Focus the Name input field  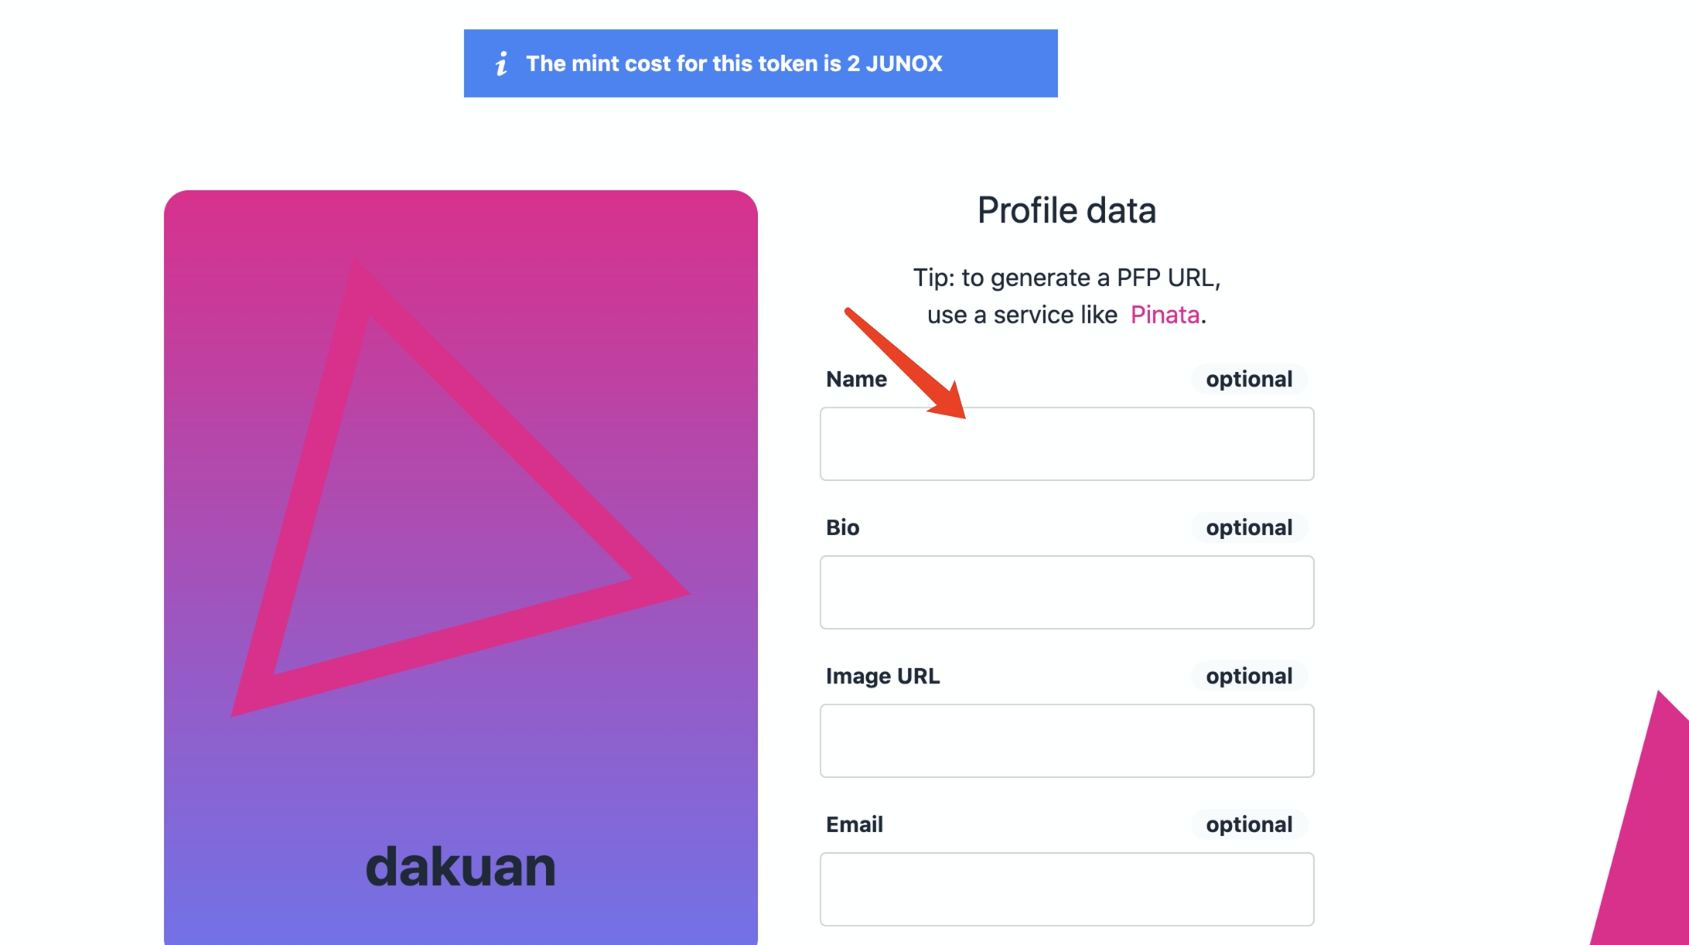1066,444
